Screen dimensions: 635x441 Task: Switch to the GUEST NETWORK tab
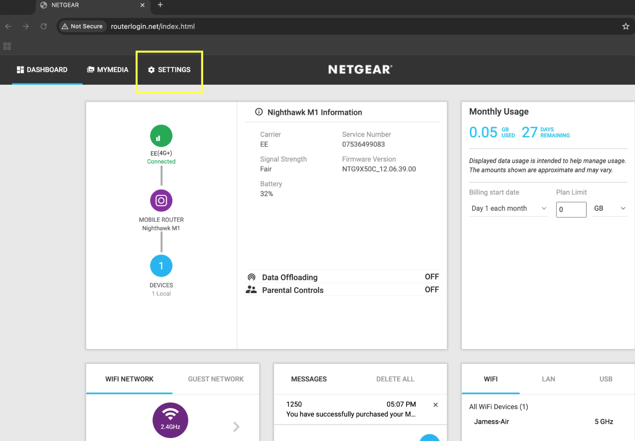tap(216, 379)
